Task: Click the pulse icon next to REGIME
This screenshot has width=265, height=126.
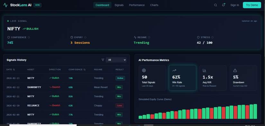Action: [x=135, y=37]
